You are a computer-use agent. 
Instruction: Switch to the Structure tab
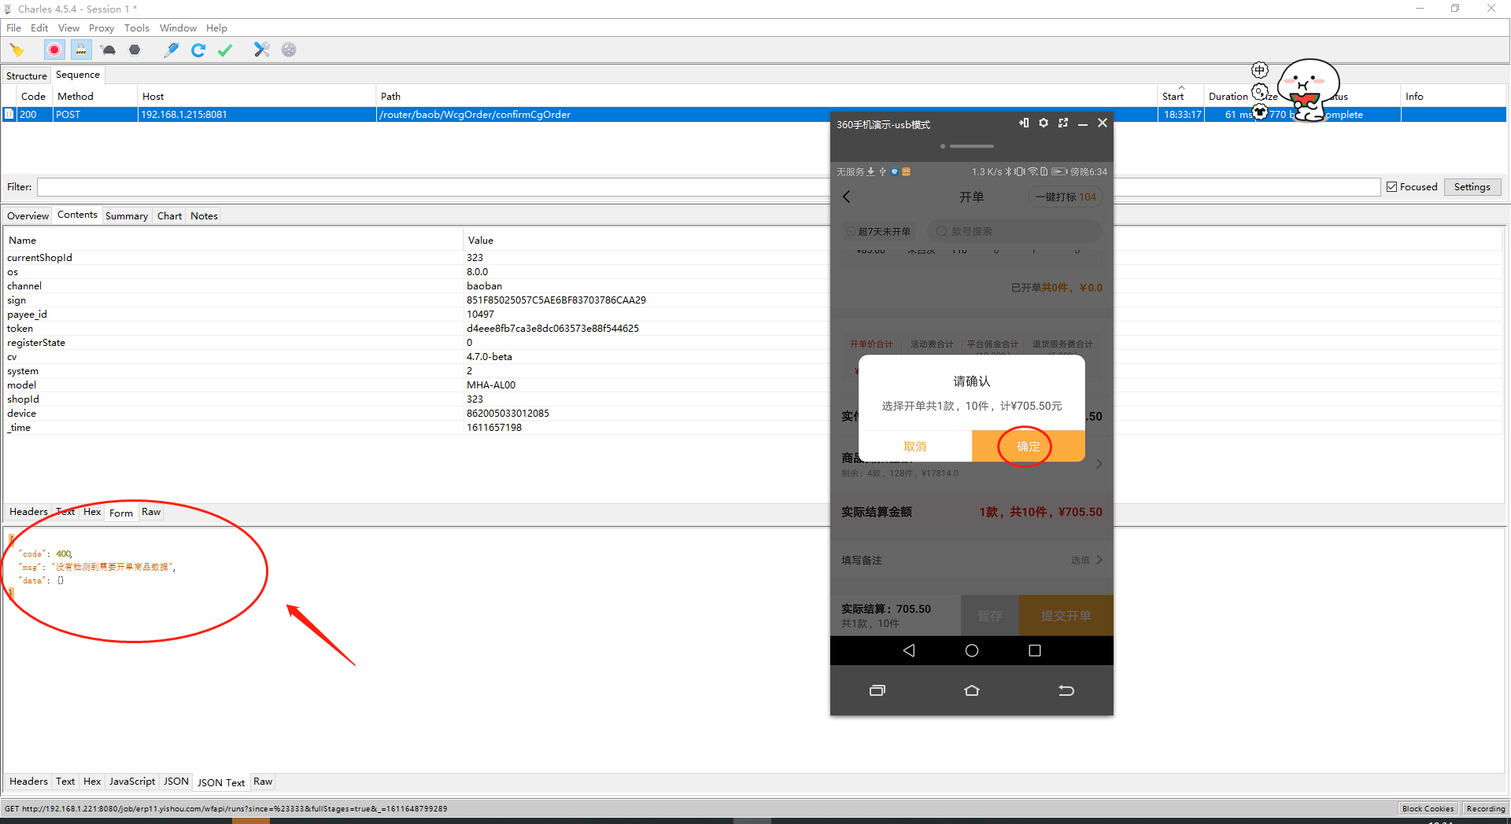tap(27, 75)
